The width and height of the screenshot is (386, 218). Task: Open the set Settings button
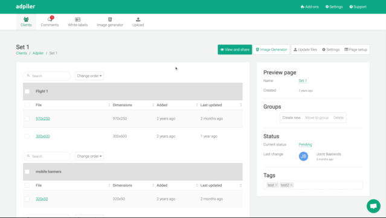(x=331, y=50)
